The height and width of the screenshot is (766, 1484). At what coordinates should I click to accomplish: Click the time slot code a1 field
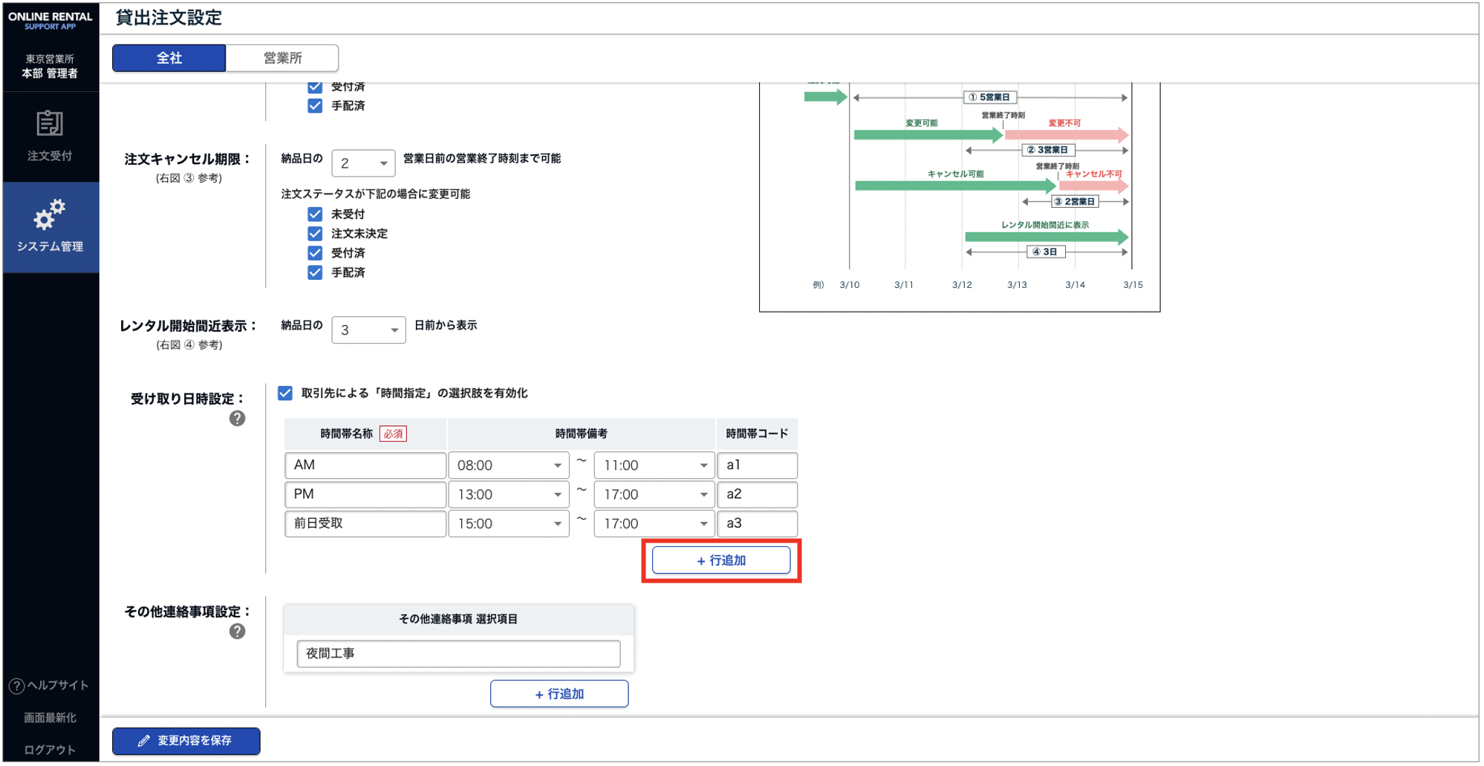(756, 465)
